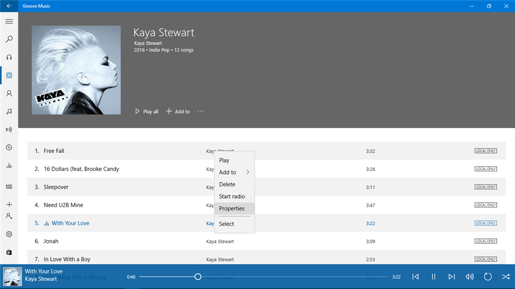Create a new playlist with plus icon
Image resolution: width=515 pixels, height=289 pixels.
9,205
